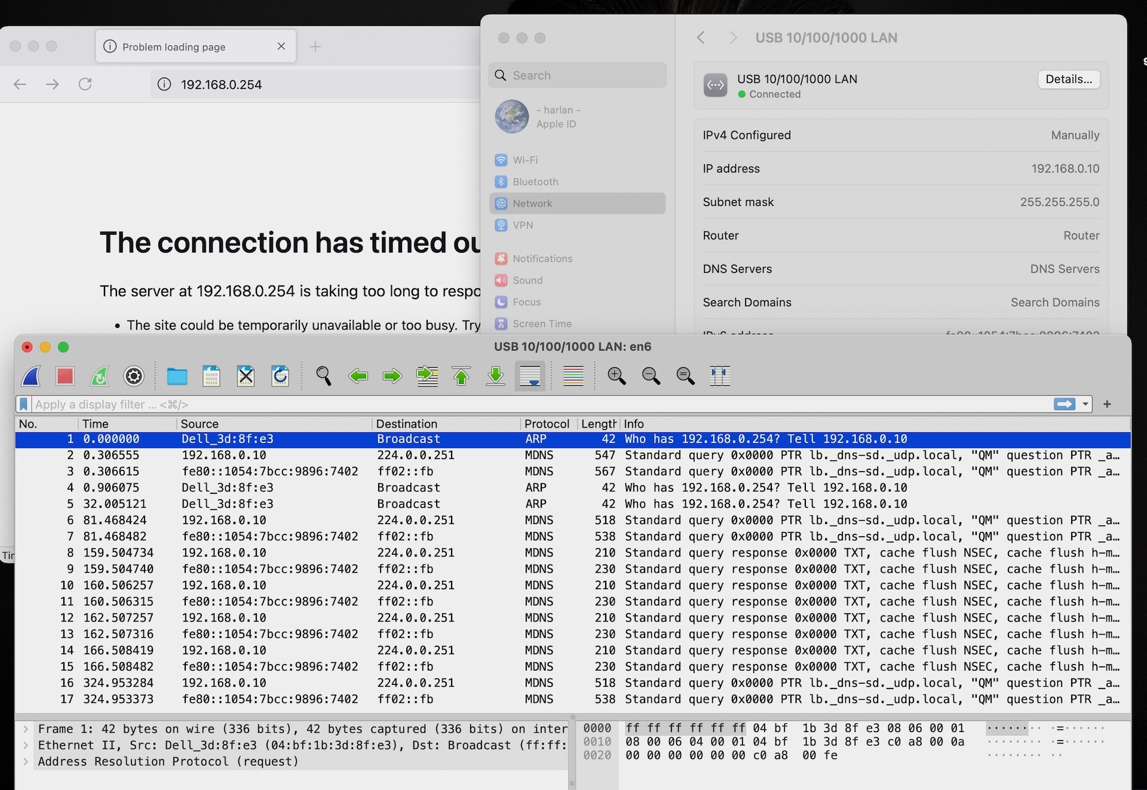Toggle the display filter bookmark
The width and height of the screenshot is (1147, 790).
tap(24, 404)
